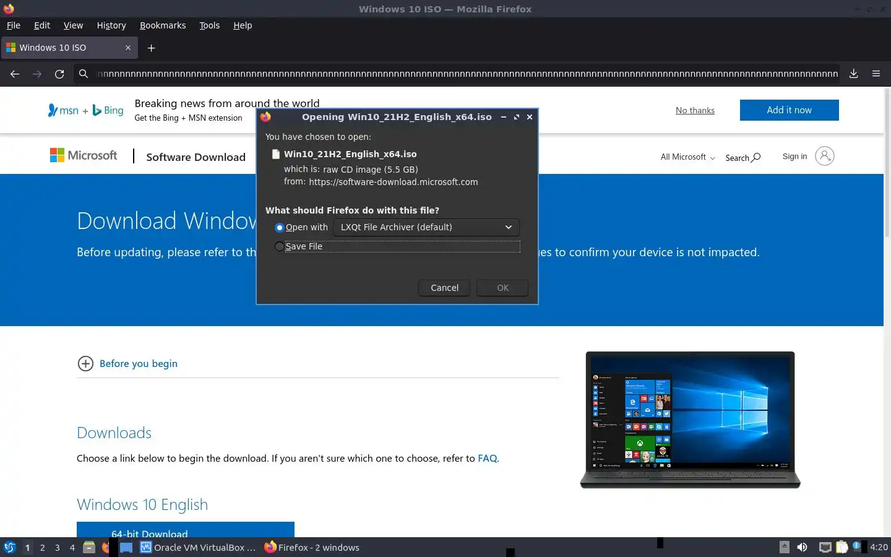This screenshot has width=891, height=557.
Task: Click the Before you begin link text
Action: pyautogui.click(x=139, y=363)
